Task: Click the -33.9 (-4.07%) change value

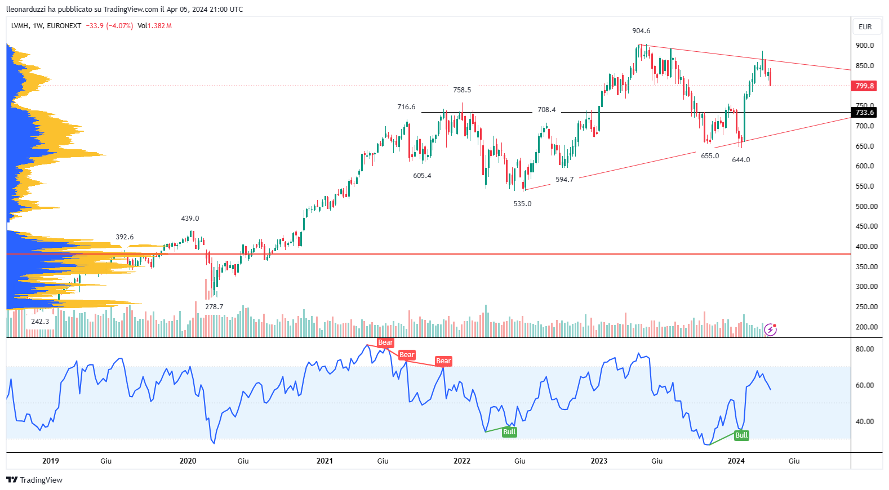Action: coord(109,26)
